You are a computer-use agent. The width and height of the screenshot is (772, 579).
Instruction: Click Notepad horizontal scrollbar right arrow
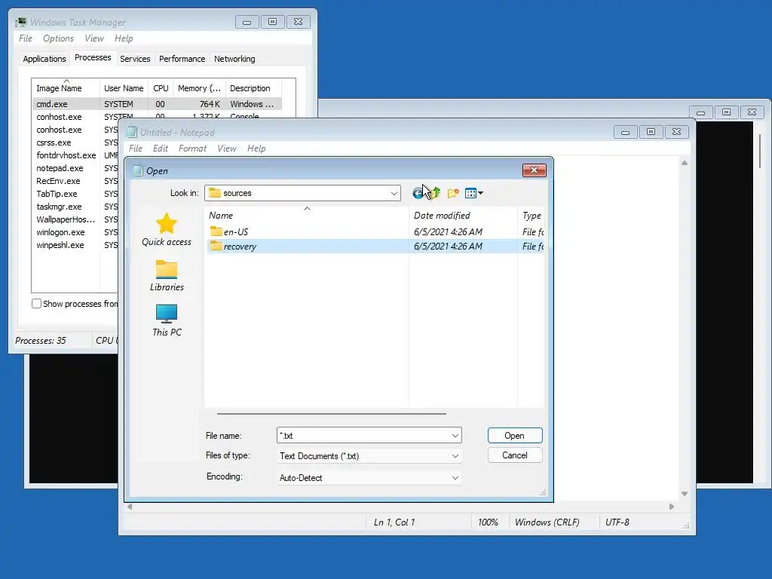click(672, 507)
